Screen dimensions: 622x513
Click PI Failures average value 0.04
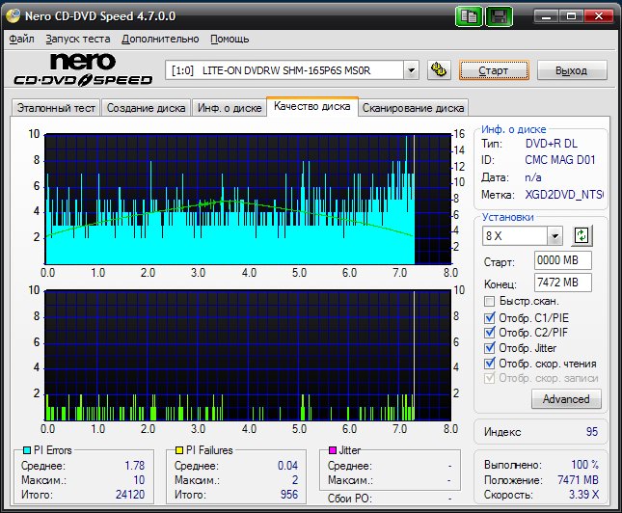click(287, 466)
